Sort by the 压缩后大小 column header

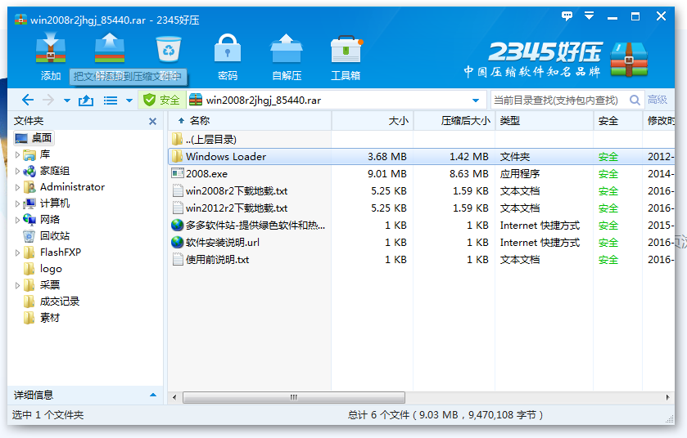(465, 121)
